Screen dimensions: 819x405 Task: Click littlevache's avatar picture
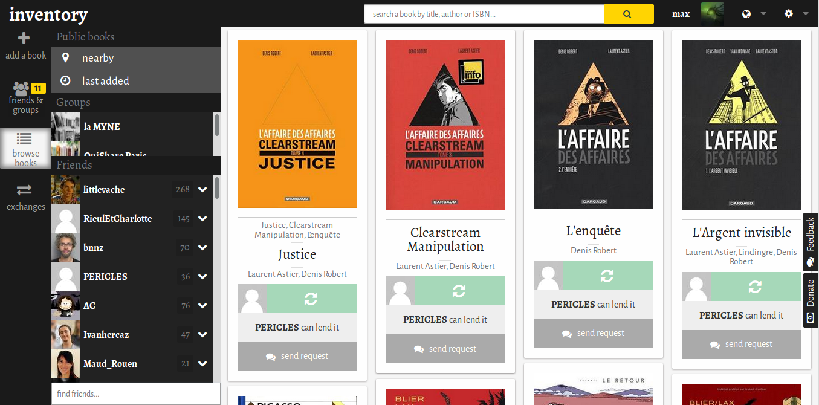[x=66, y=189]
